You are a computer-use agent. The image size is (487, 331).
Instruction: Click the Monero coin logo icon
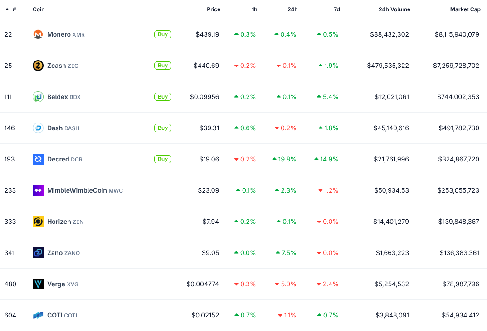point(38,34)
